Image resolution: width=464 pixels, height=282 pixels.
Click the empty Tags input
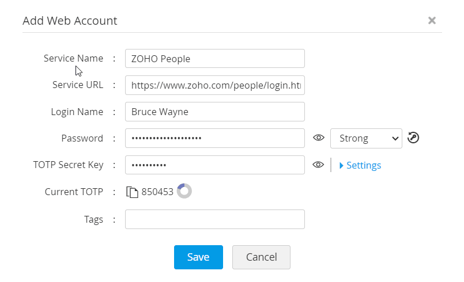coord(214,219)
